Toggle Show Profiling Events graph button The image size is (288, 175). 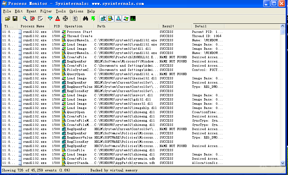(133, 19)
